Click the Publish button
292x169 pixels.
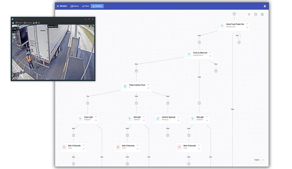click(257, 160)
